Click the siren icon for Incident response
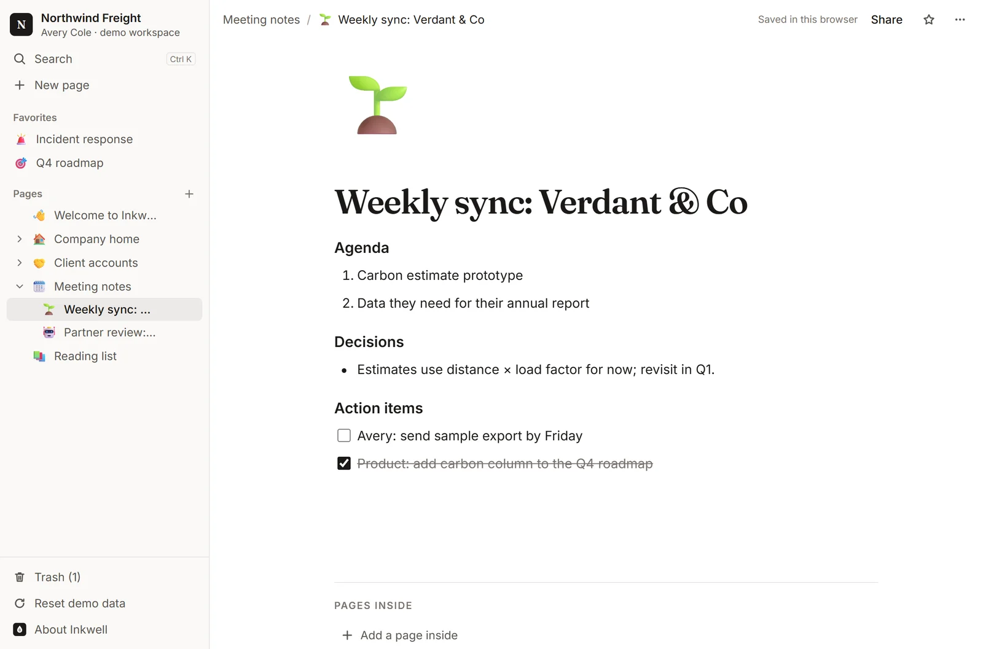 pyautogui.click(x=21, y=139)
